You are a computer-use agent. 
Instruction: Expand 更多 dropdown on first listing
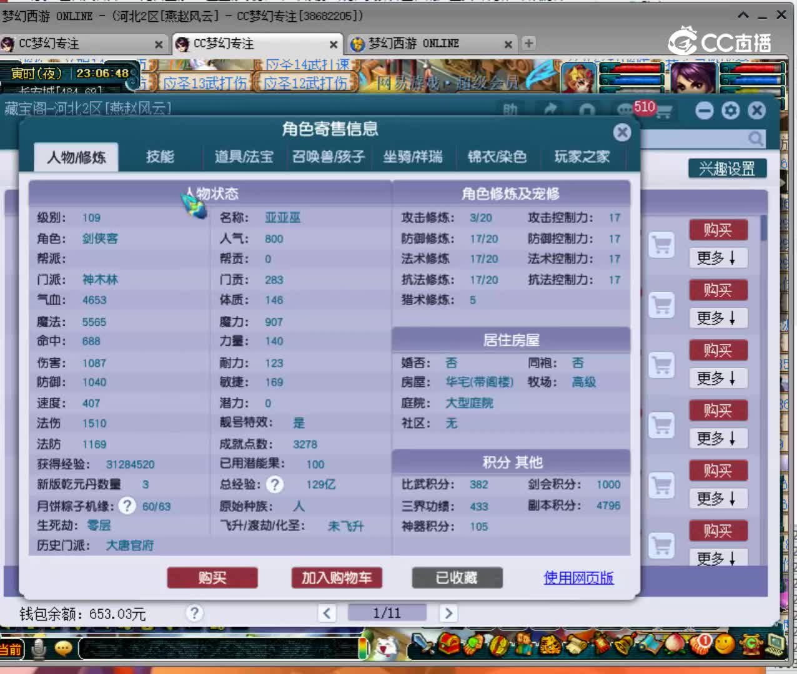click(718, 258)
